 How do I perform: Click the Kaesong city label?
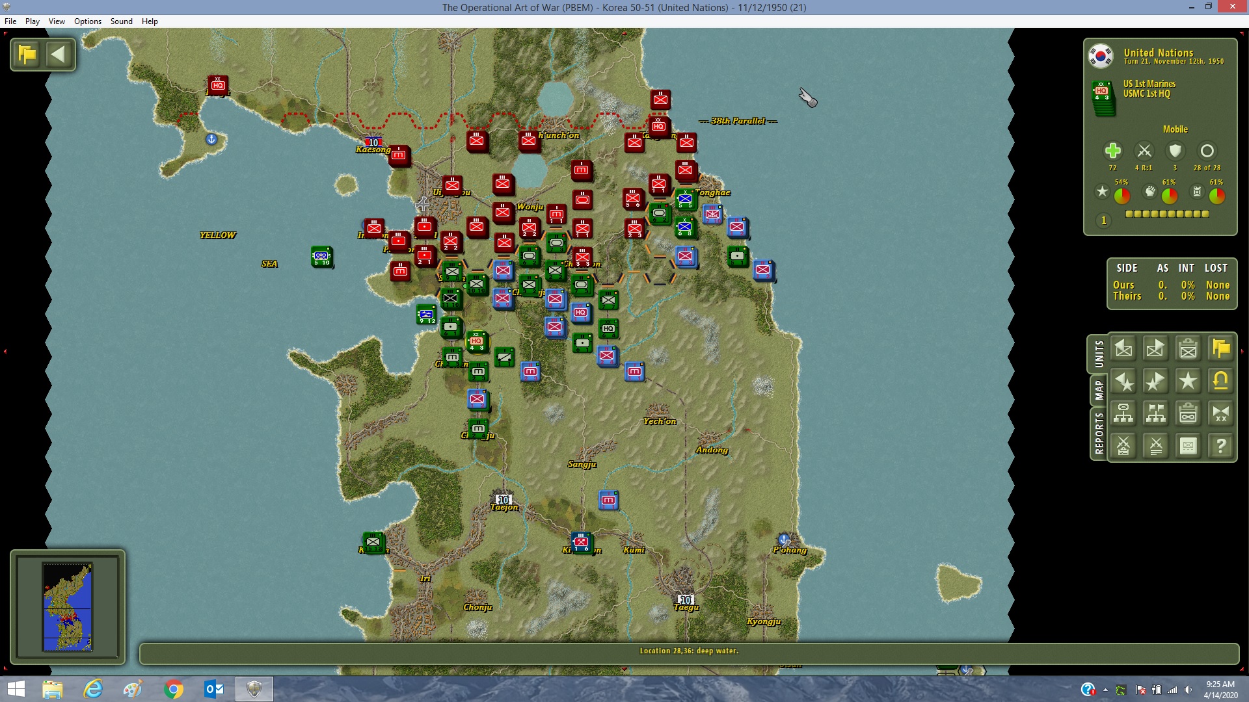pyautogui.click(x=373, y=149)
